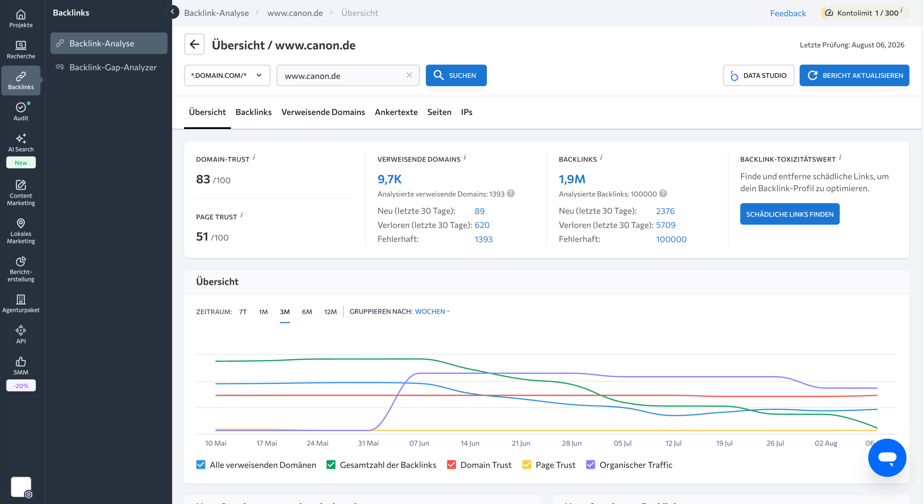The height and width of the screenshot is (504, 924).
Task: Click Schädliche Links finden button
Action: pos(789,214)
